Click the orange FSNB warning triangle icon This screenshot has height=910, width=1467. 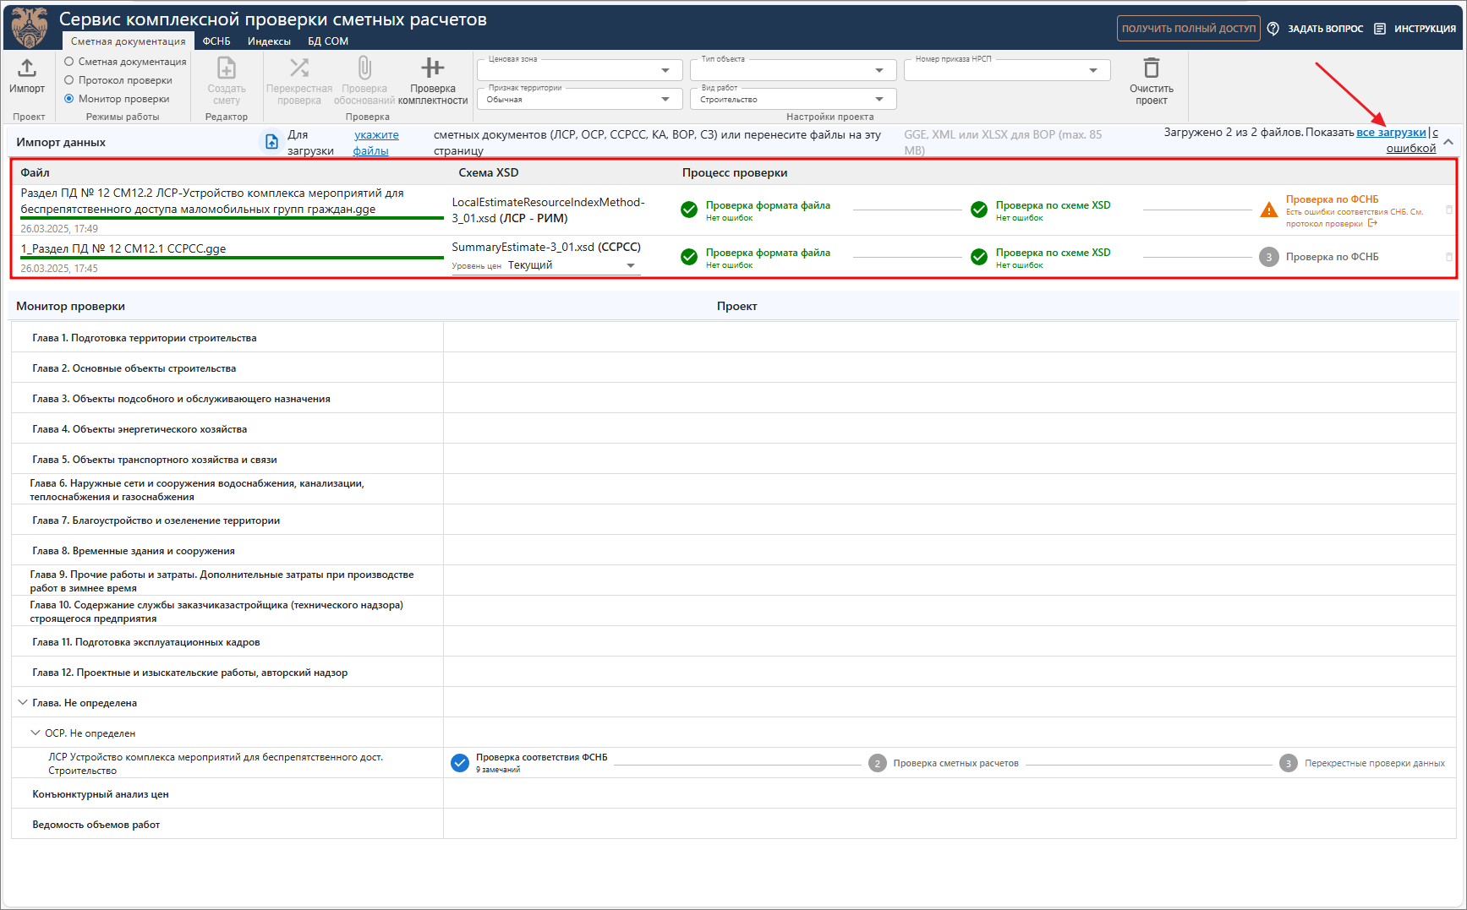tap(1268, 210)
